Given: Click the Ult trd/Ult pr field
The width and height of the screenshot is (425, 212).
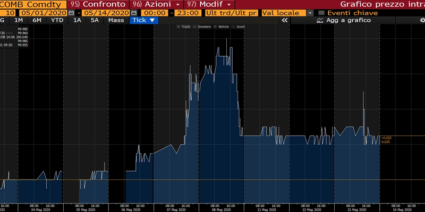Looking at the screenshot, I should click(232, 13).
